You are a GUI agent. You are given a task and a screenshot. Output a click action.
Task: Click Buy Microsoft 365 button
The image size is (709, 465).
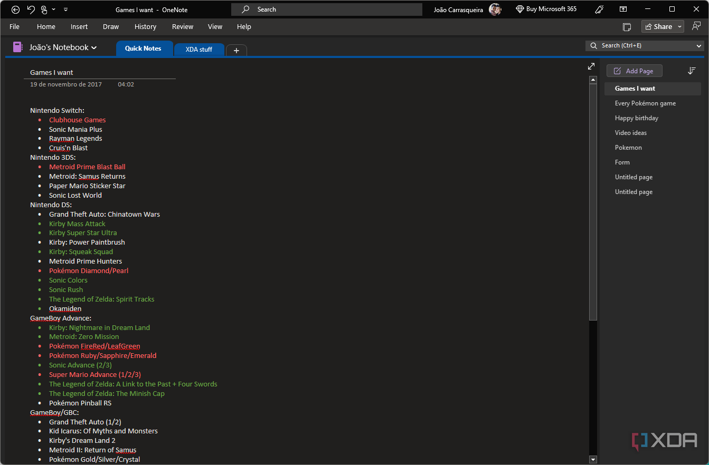click(546, 9)
